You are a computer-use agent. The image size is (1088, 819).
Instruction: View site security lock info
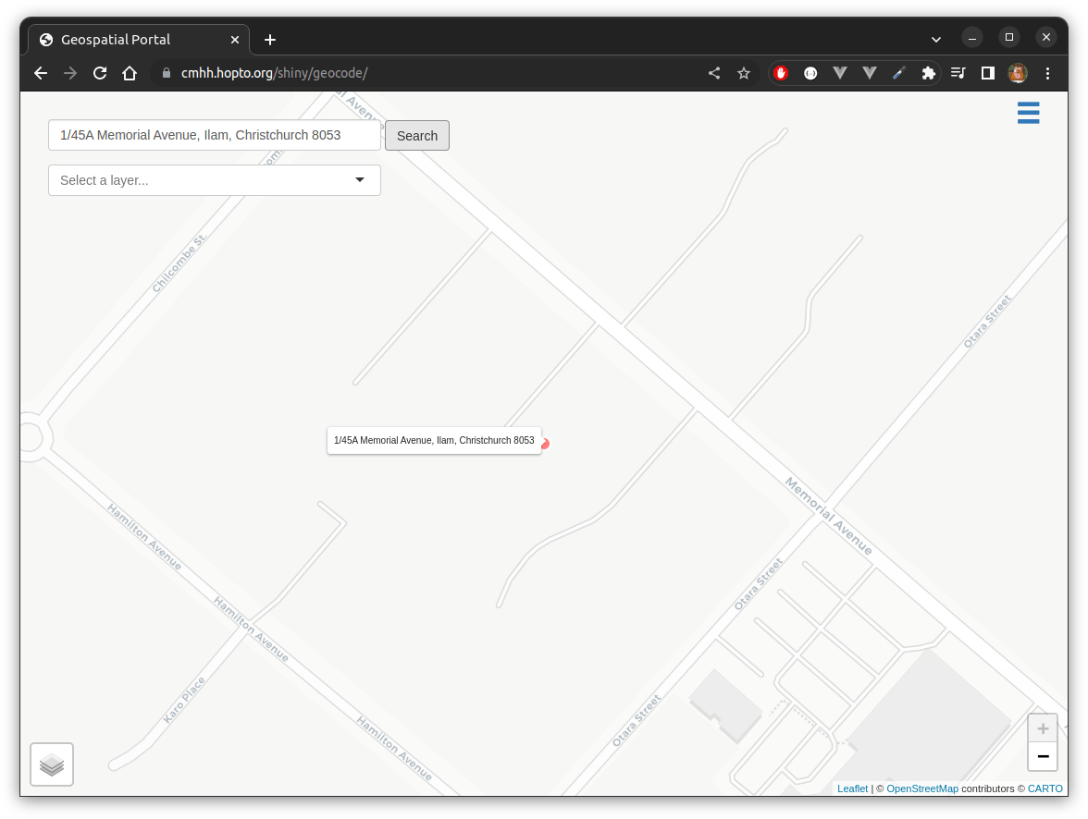click(x=167, y=73)
